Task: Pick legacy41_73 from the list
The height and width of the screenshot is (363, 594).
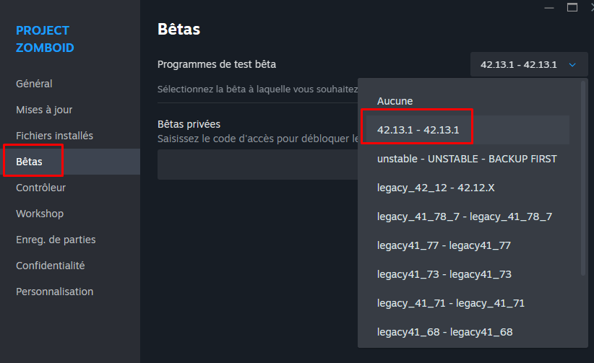Action: click(x=444, y=274)
